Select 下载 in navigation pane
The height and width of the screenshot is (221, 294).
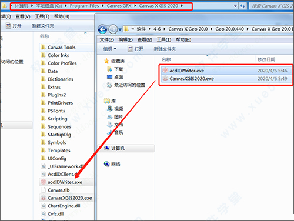coord(115,69)
